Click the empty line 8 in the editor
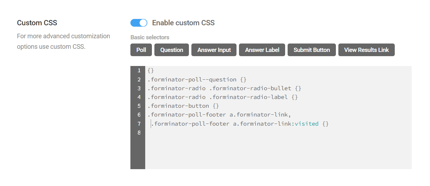The height and width of the screenshot is (186, 430). click(278, 133)
